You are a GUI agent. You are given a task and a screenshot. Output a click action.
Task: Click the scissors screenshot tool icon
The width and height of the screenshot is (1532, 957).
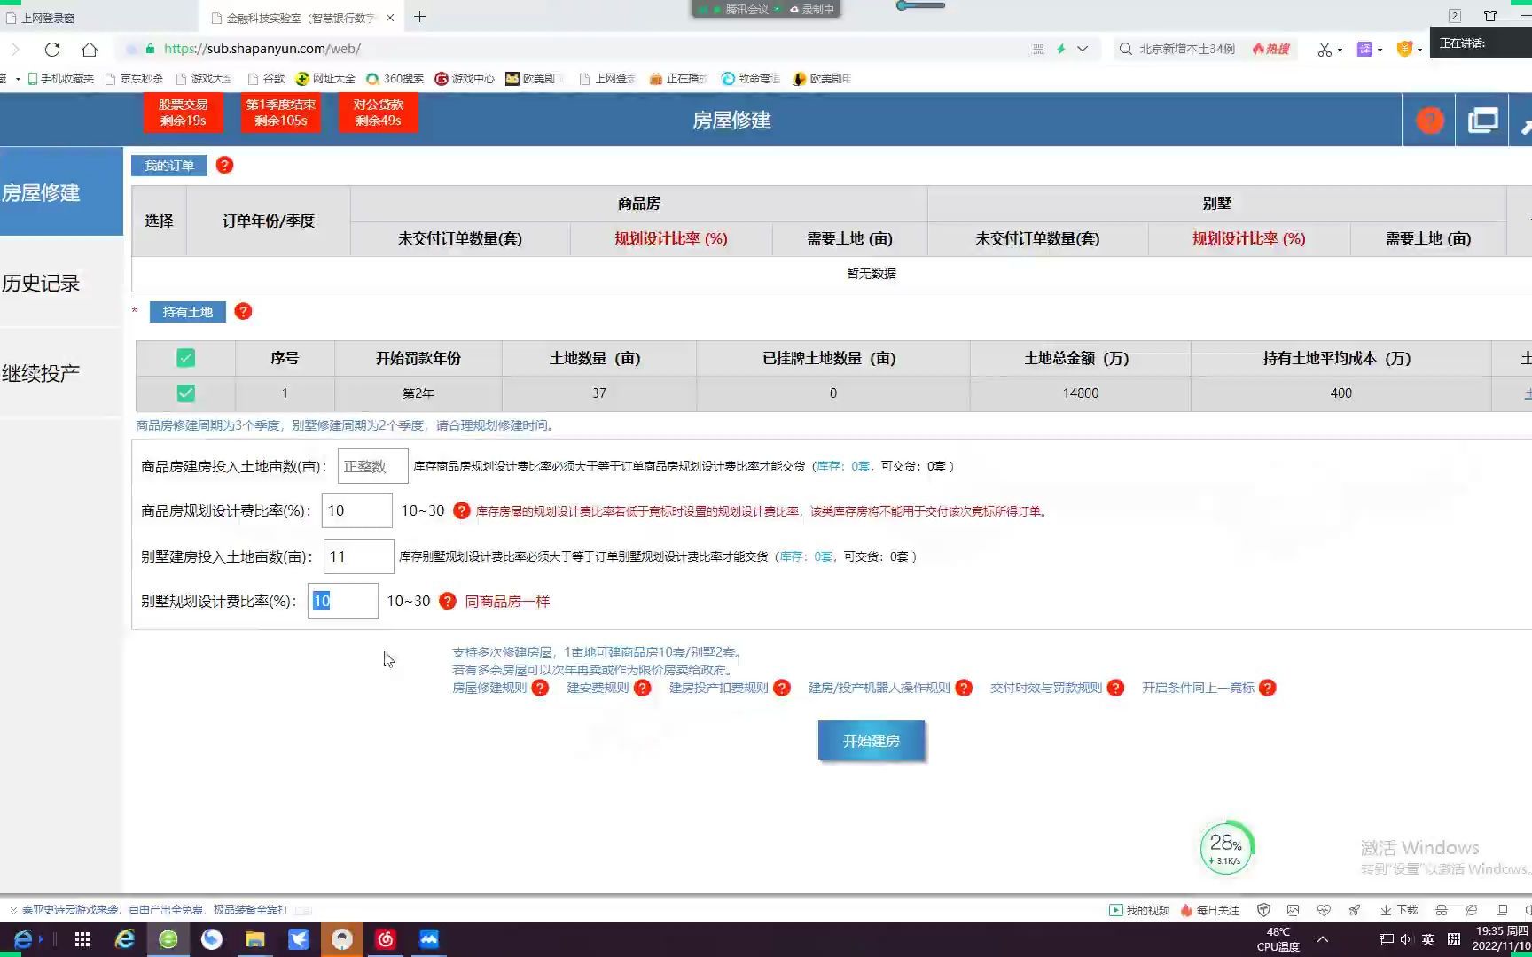[x=1325, y=50]
